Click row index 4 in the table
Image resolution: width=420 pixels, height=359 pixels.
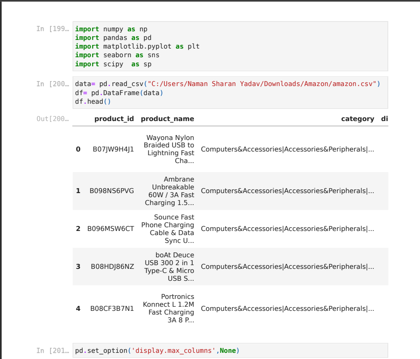[x=78, y=308]
